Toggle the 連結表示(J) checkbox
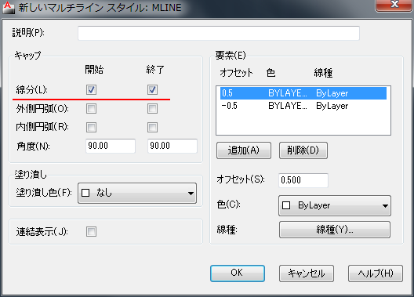The image size is (414, 297). 92,232
